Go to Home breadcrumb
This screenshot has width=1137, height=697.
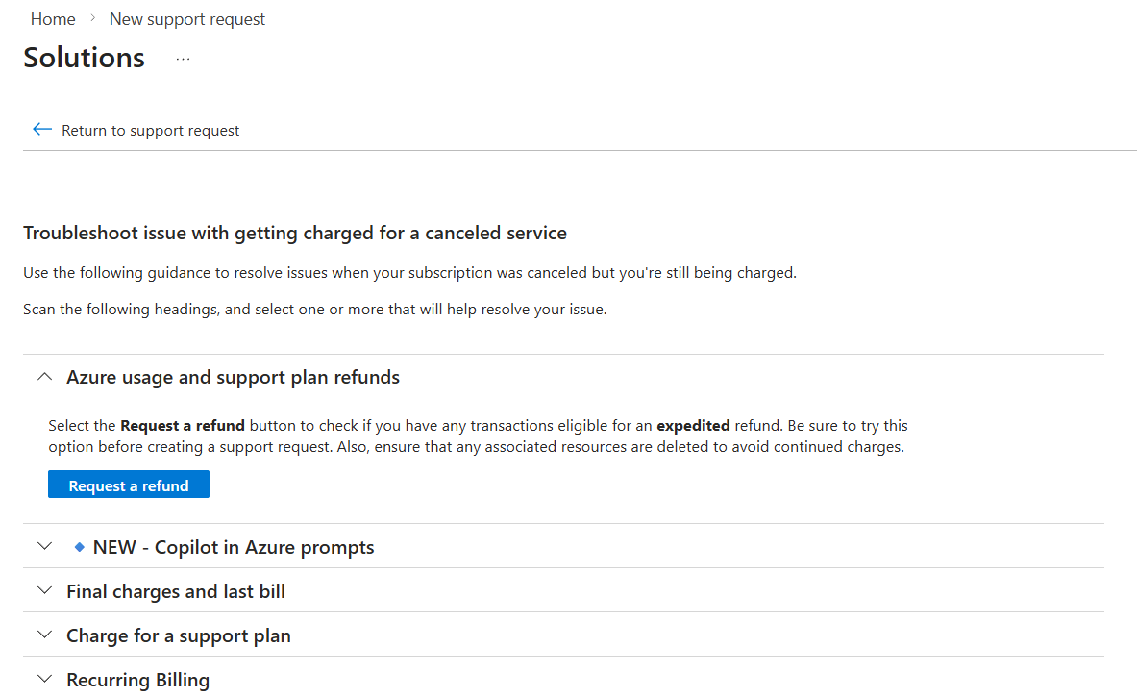pos(53,19)
